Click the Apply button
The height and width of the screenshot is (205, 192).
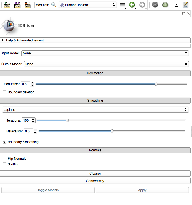tap(142, 190)
